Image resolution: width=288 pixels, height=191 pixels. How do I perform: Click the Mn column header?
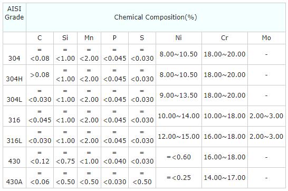pos(89,38)
